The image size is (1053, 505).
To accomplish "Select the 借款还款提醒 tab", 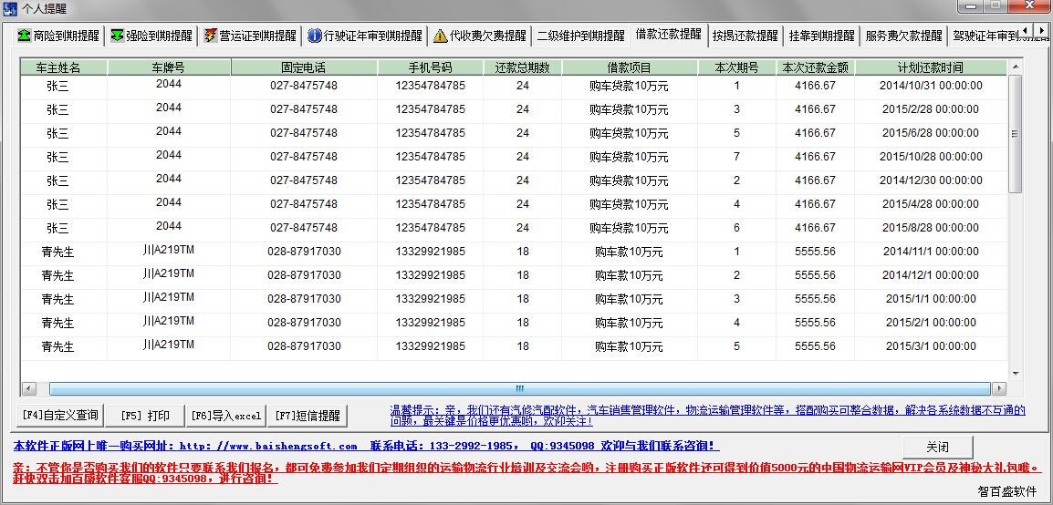I will (668, 34).
